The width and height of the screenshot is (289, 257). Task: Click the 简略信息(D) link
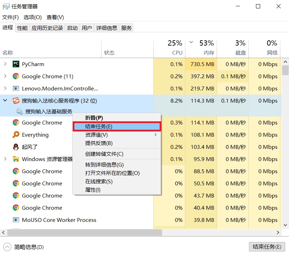coord(29,247)
